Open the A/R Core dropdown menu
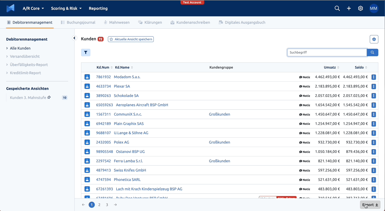This screenshot has height=211, width=385. pyautogui.click(x=33, y=8)
